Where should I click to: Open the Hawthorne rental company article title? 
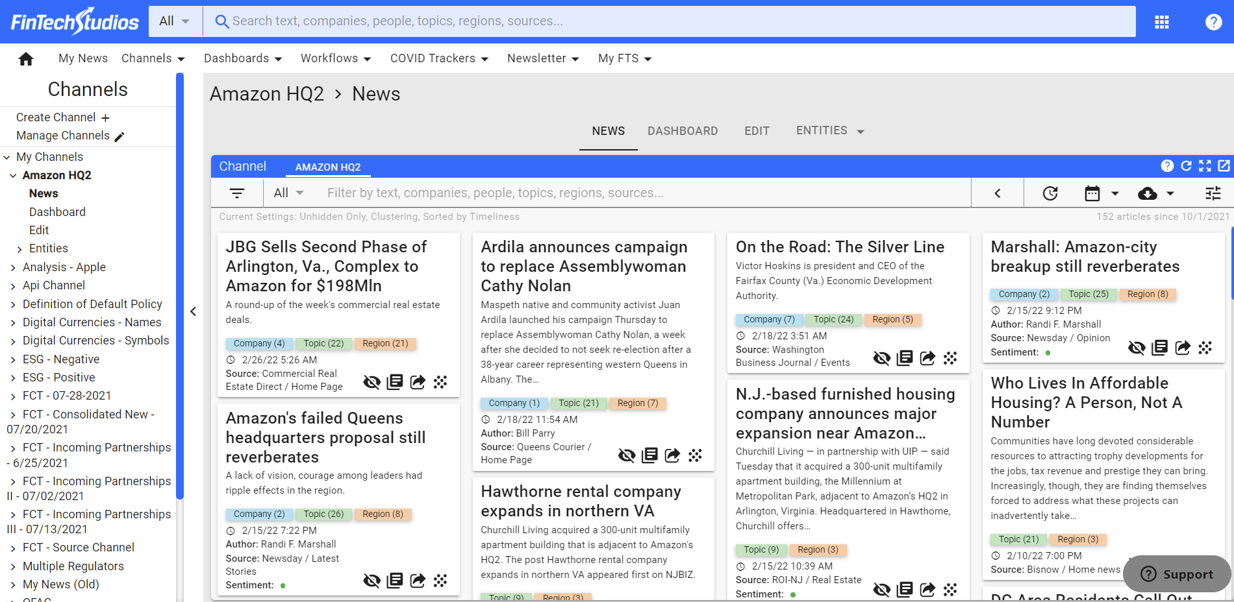581,501
